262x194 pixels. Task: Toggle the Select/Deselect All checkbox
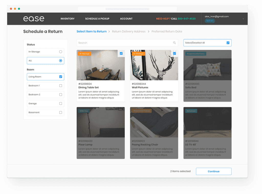tap(228, 43)
